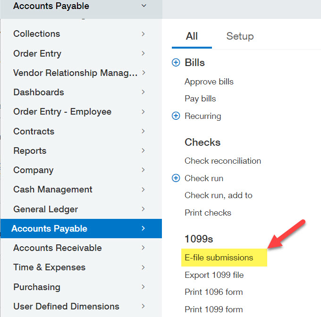Click the plus icon next to Recurring
The image size is (321, 317).
(176, 116)
